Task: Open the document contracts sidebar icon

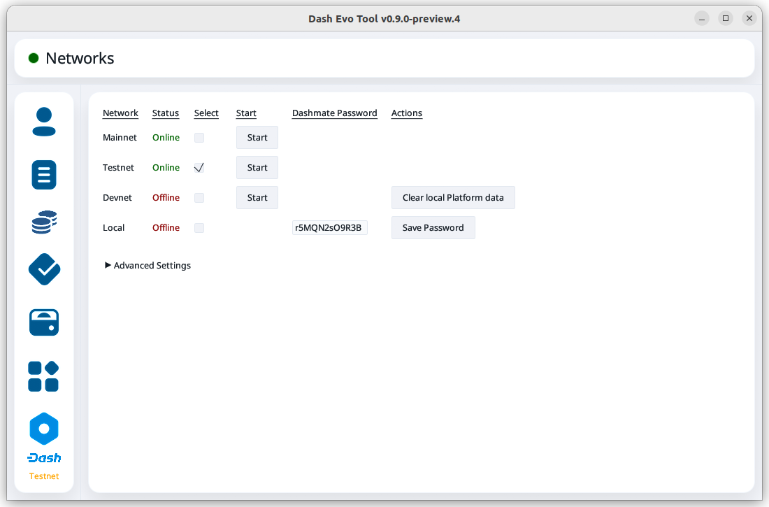Action: 44,174
